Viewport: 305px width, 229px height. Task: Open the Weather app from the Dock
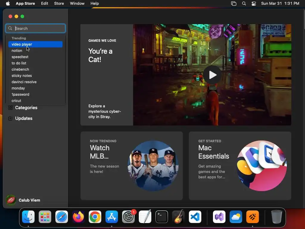point(236,217)
